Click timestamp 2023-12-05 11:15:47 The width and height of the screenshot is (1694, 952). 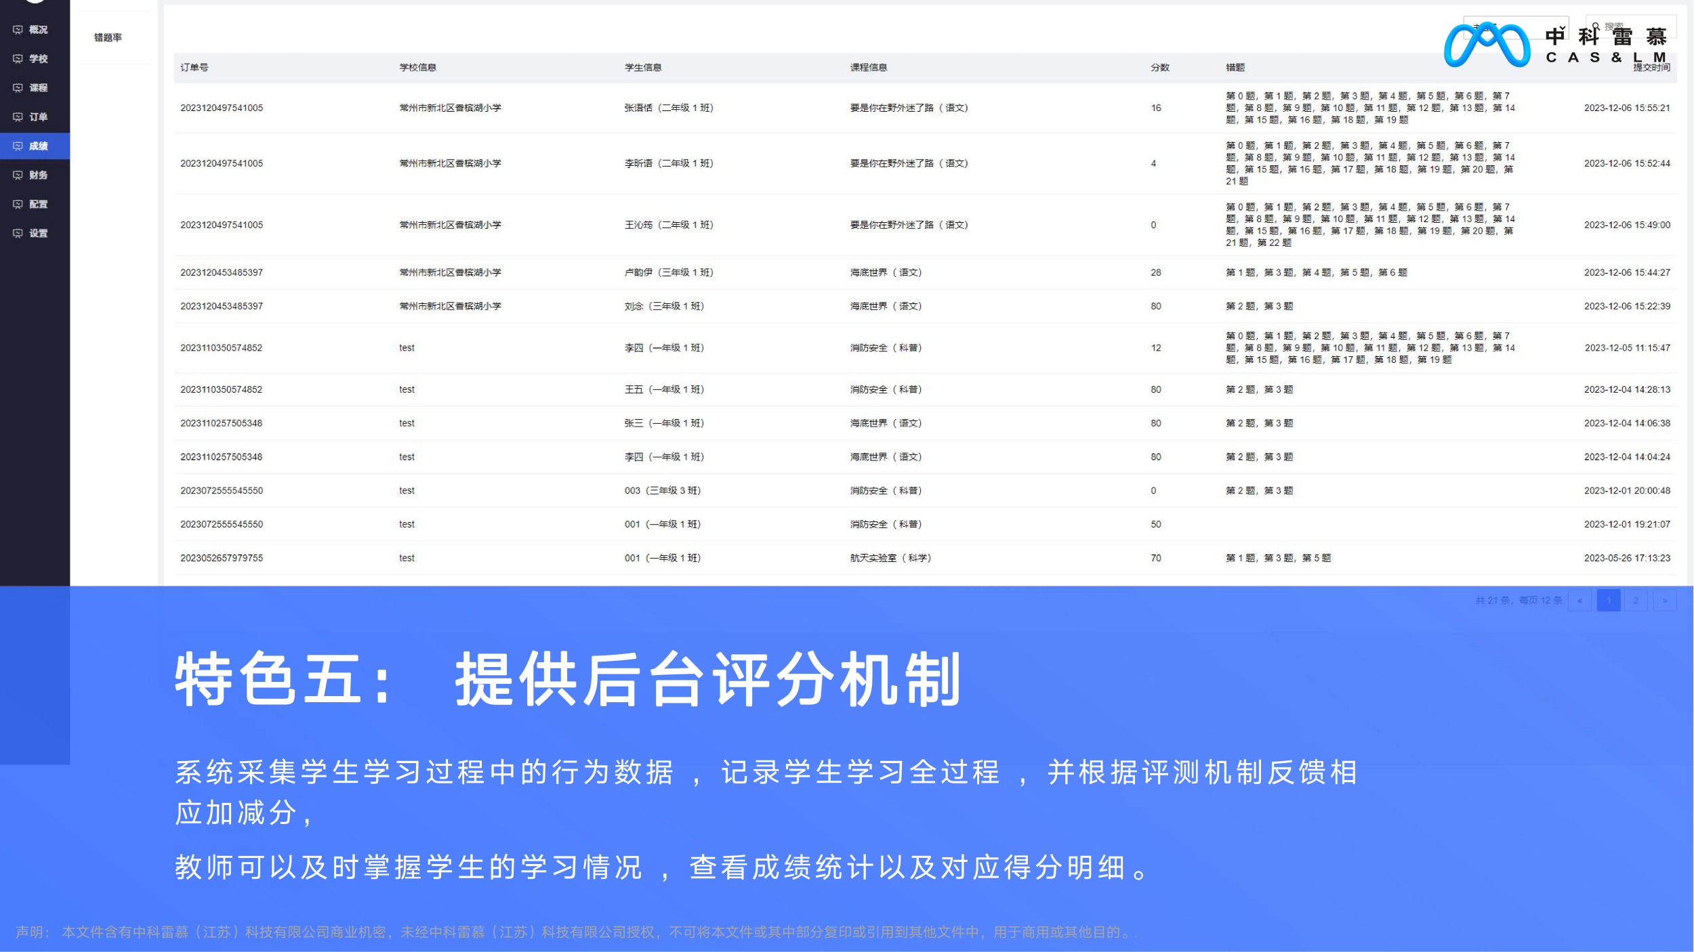1627,348
